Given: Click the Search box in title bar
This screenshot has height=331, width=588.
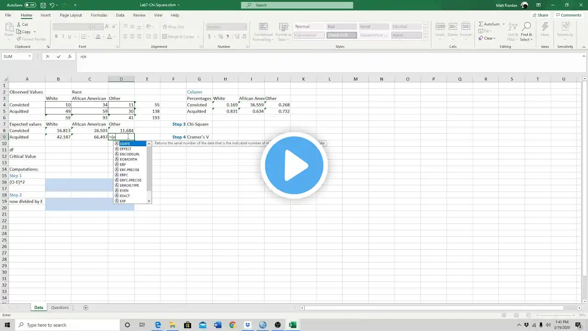Looking at the screenshot, I should [x=297, y=5].
